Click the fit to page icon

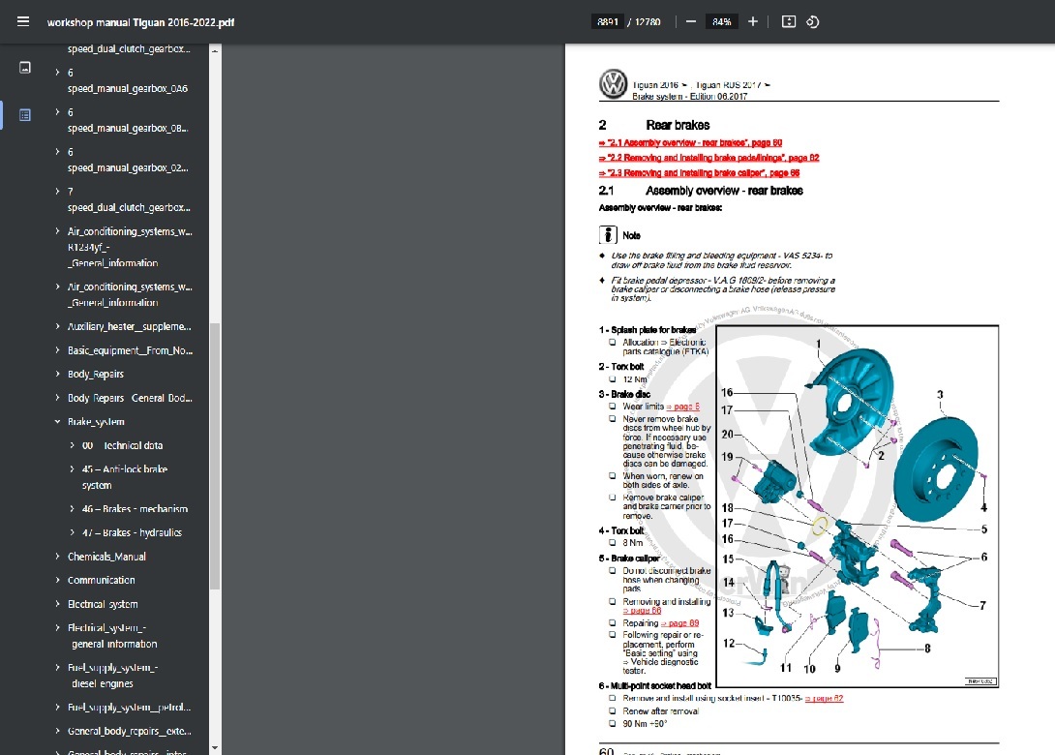click(x=789, y=21)
